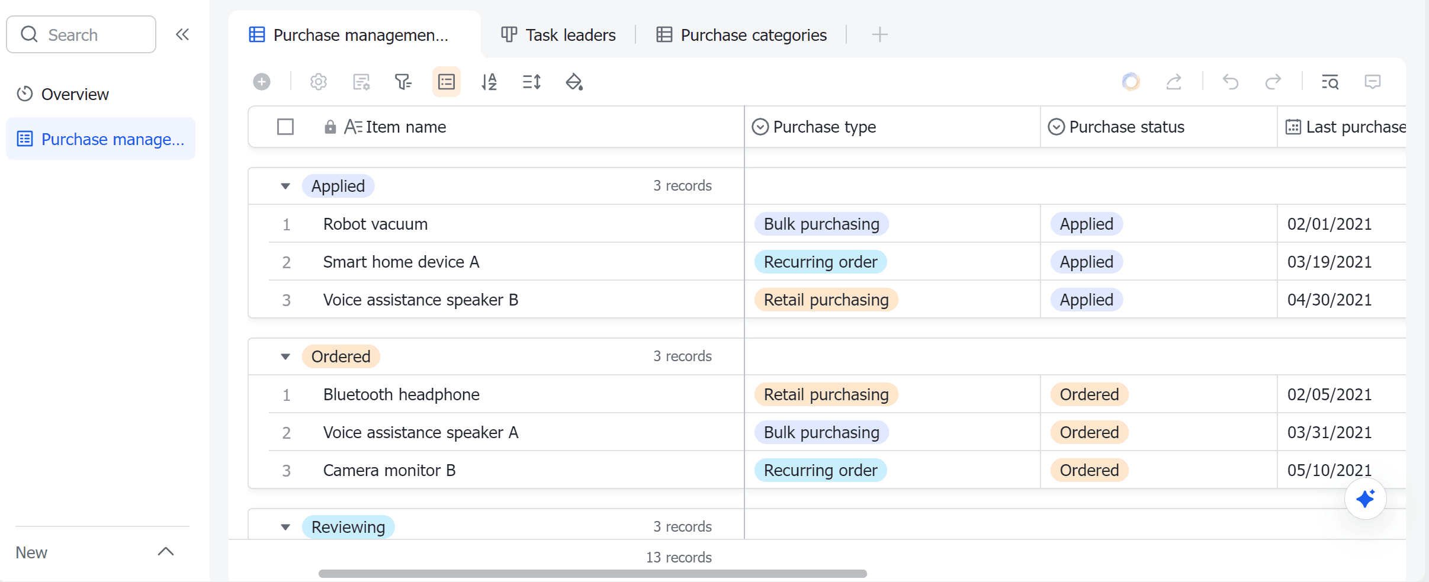Open the find records search icon
This screenshot has height=582, width=1429.
point(1330,82)
